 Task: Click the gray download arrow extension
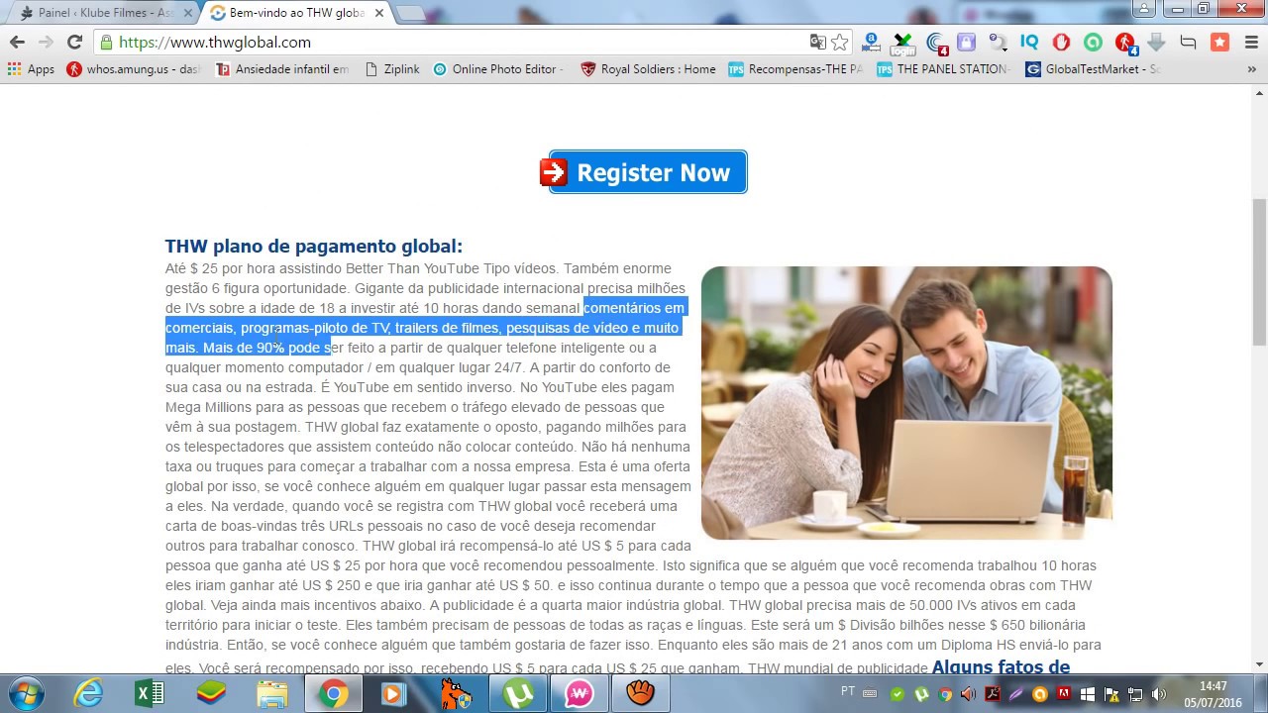point(1156,43)
